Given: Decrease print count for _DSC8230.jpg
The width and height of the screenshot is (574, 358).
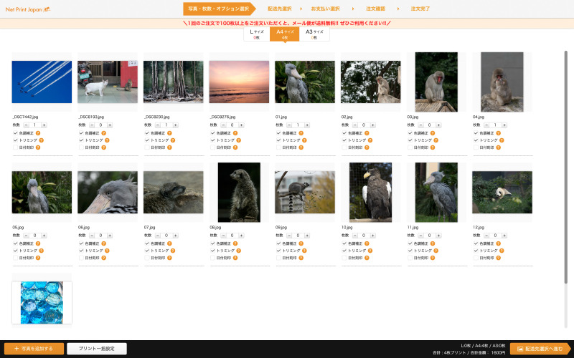Looking at the screenshot, I should (x=157, y=125).
